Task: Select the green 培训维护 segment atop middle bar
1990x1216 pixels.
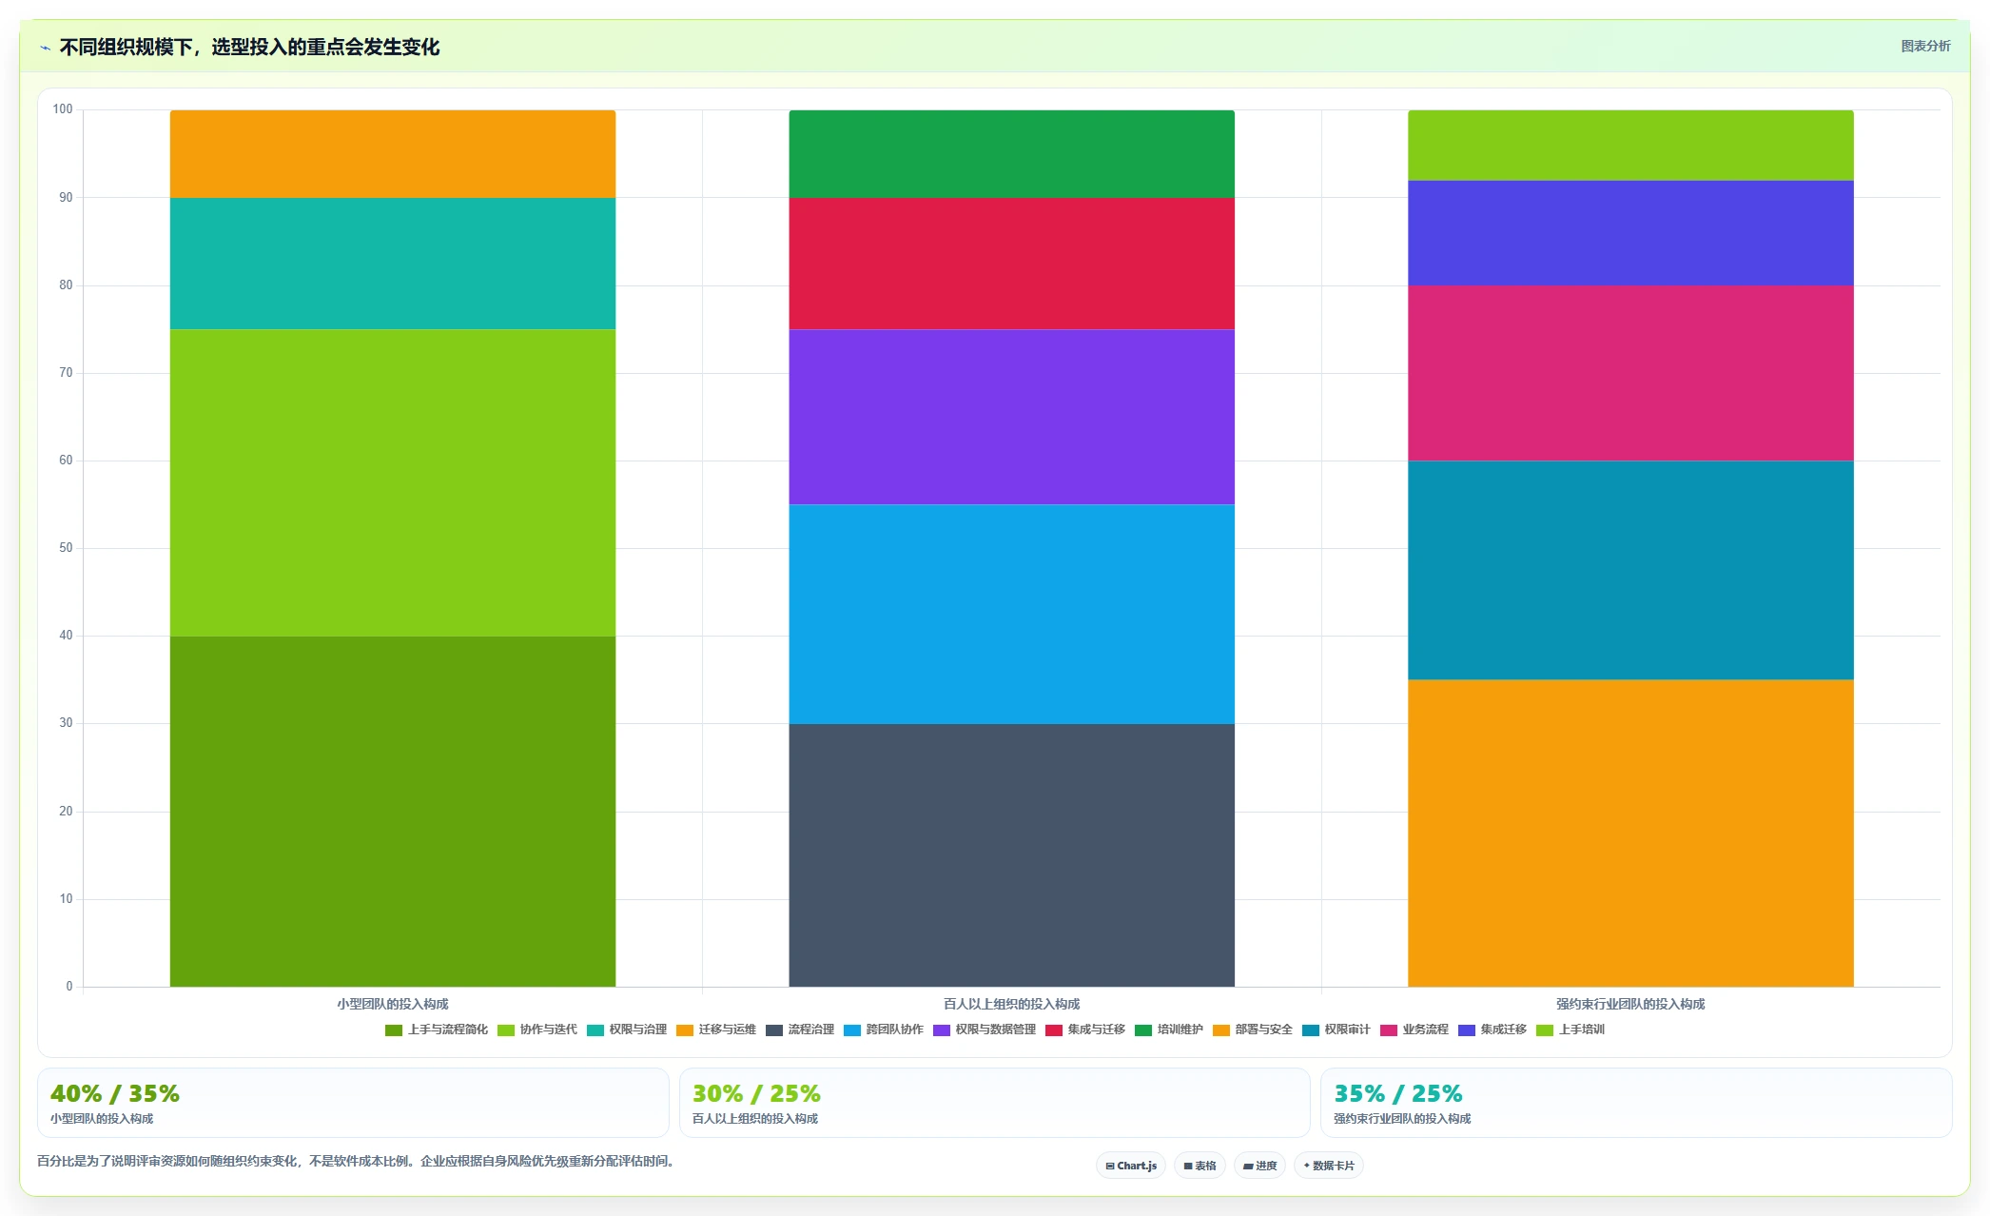Action: [1012, 154]
